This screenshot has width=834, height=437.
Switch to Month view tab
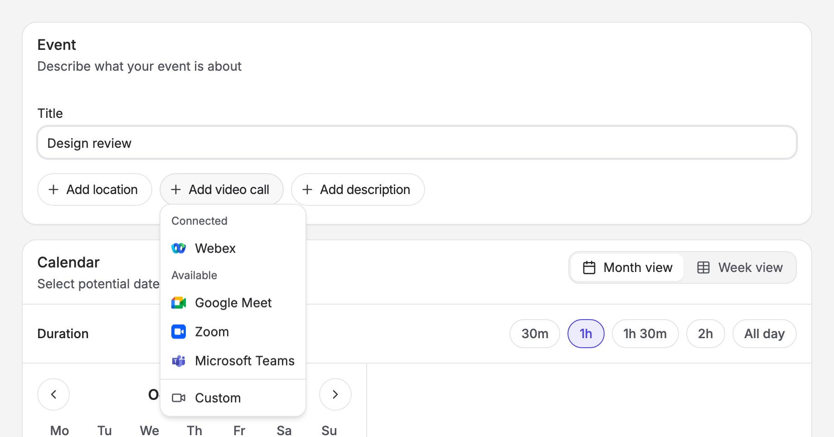[627, 267]
